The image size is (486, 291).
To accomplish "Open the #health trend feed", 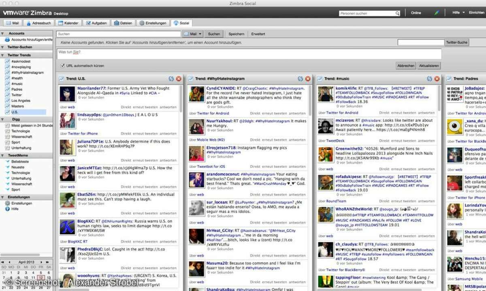I will point(17,78).
